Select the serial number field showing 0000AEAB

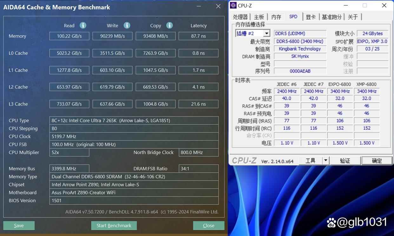299,71
